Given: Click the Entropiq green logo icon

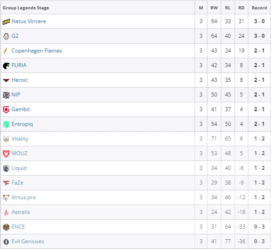Looking at the screenshot, I should point(6,124).
